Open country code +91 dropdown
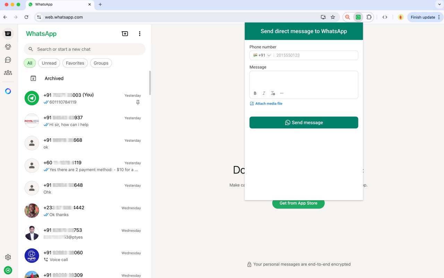444x278 pixels. (x=262, y=55)
